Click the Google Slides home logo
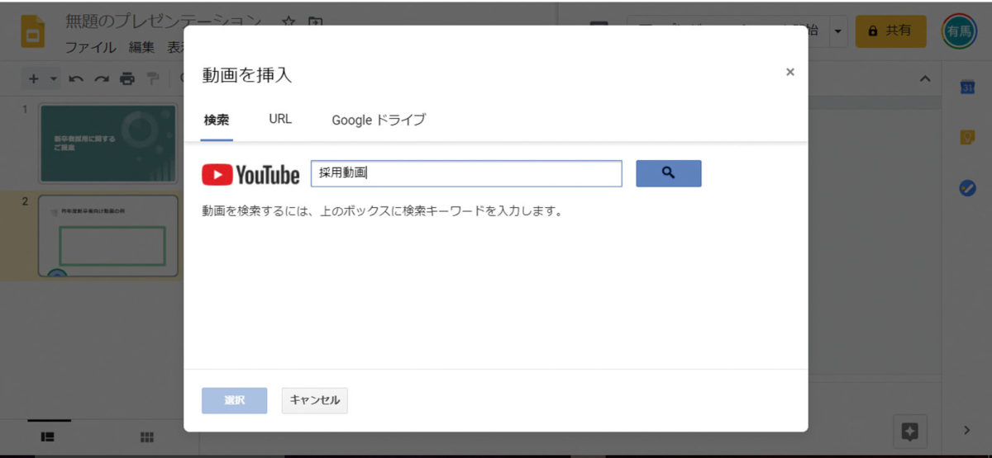 [x=33, y=33]
